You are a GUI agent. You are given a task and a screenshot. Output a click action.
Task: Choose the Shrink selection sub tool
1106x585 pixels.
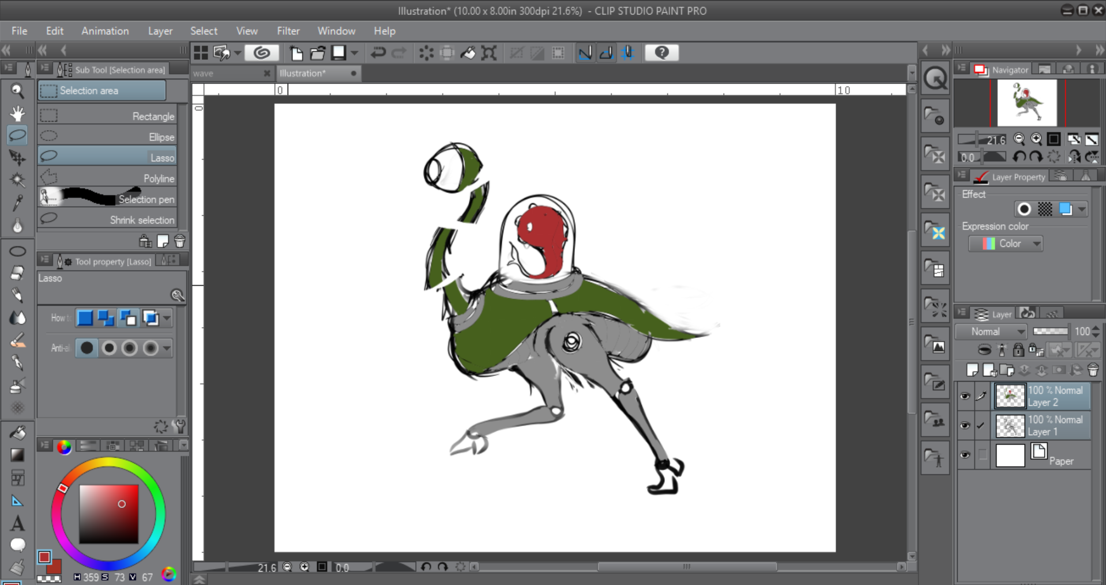tap(107, 220)
